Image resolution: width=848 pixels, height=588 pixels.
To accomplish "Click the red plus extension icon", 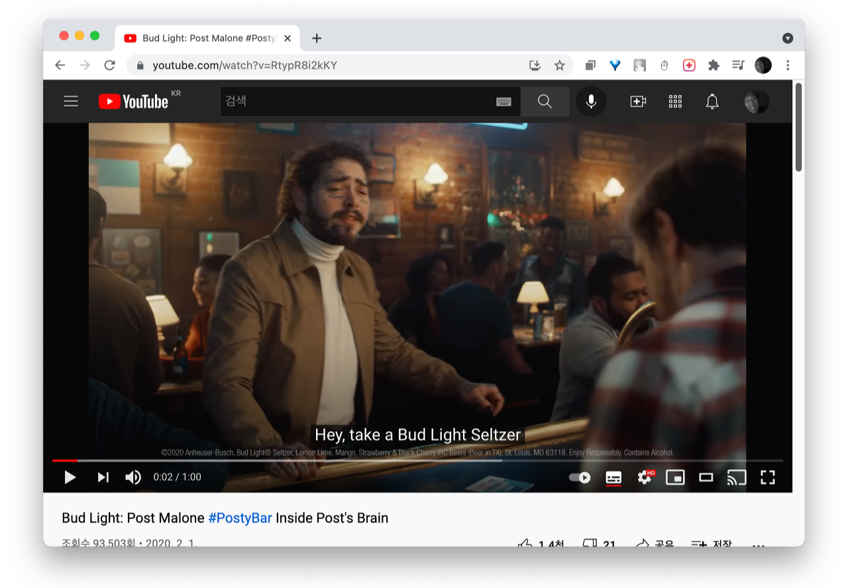I will coord(689,65).
